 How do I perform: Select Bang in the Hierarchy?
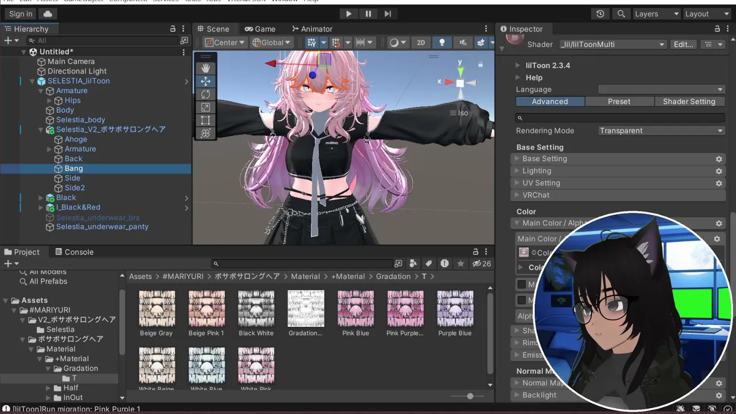point(74,168)
